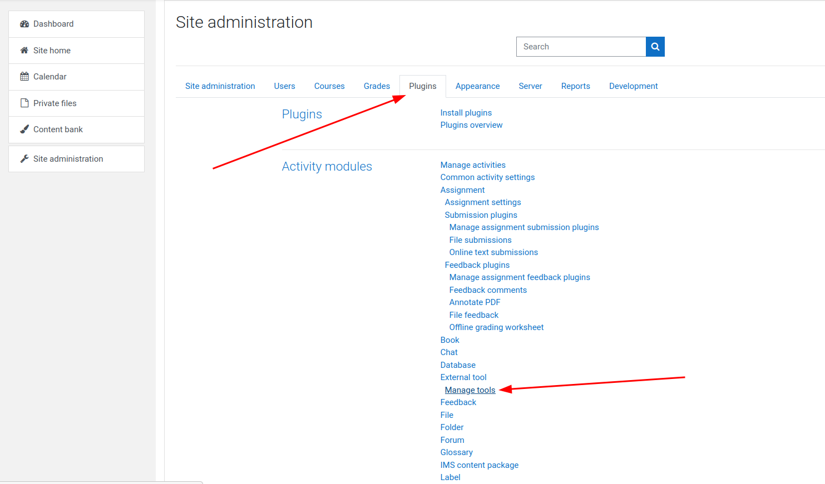825x484 pixels.
Task: Open Manage activities
Action: tap(473, 165)
